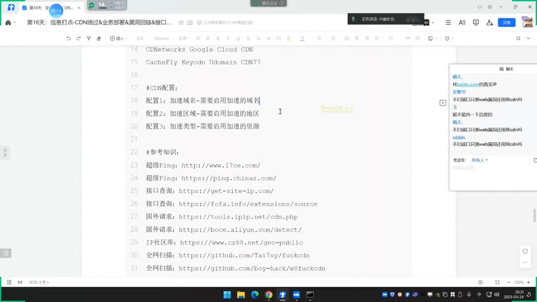Toggle underline formatting
This screenshot has height=302, width=537.
[x=238, y=38]
